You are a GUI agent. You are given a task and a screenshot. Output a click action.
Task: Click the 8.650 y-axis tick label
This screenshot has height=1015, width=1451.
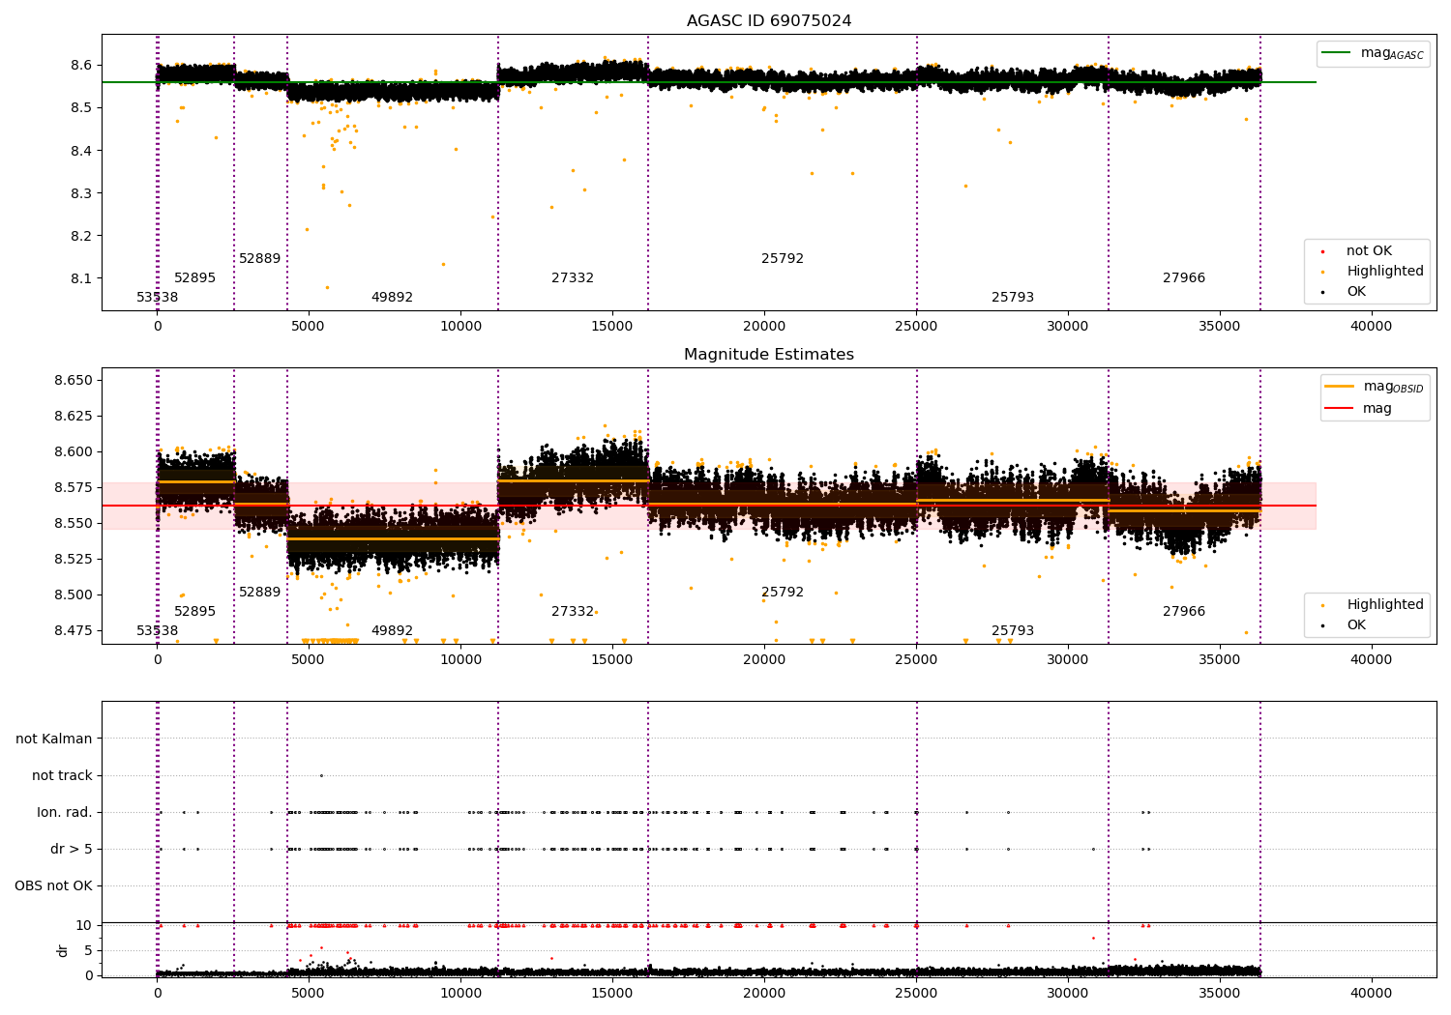pyautogui.click(x=74, y=381)
